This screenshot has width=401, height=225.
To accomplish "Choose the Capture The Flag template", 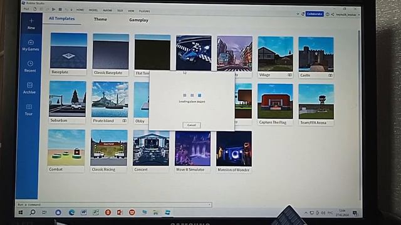I will click(x=275, y=104).
